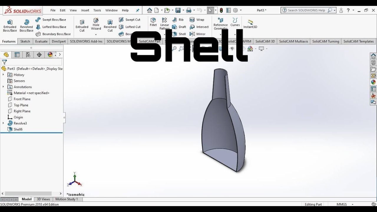Viewport: 377px width, 212px height.
Task: Open the DisplayManager tab icon
Action: coord(50,55)
